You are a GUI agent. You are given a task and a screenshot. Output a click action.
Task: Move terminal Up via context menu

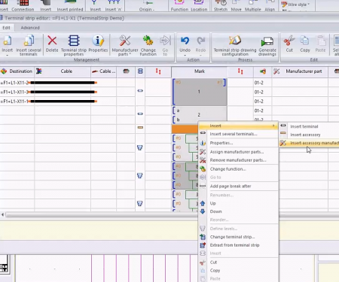pyautogui.click(x=212, y=203)
